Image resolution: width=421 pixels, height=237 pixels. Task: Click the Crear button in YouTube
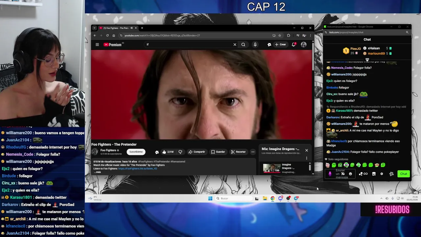[x=280, y=44]
